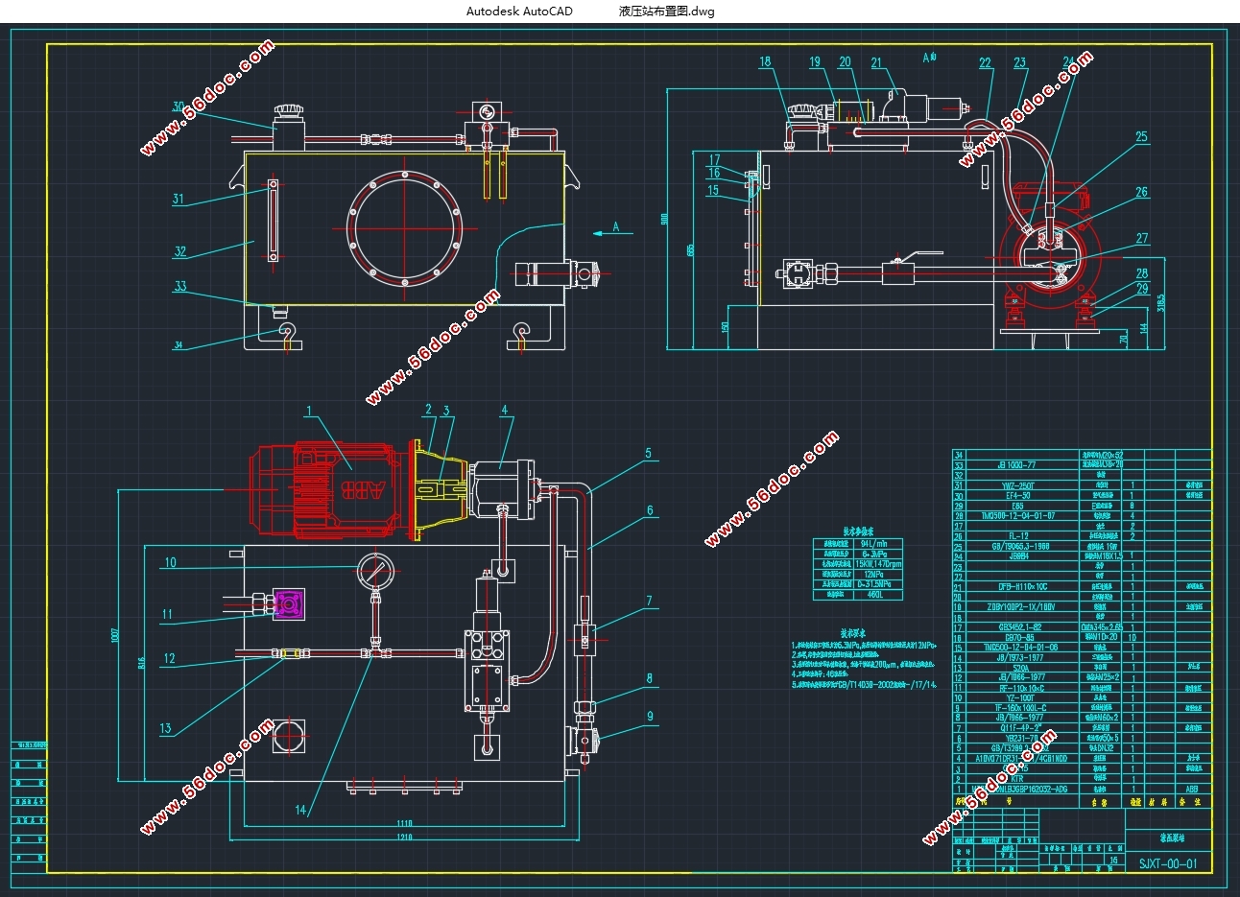Select callout number 33 in the front view

click(x=180, y=286)
